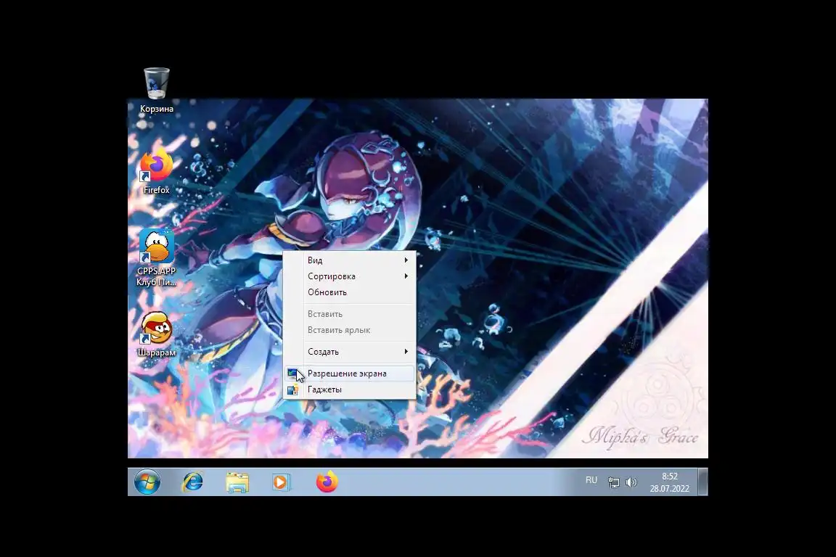The height and width of the screenshot is (557, 836).
Task: Open the Сортировка submenu
Action: point(349,276)
